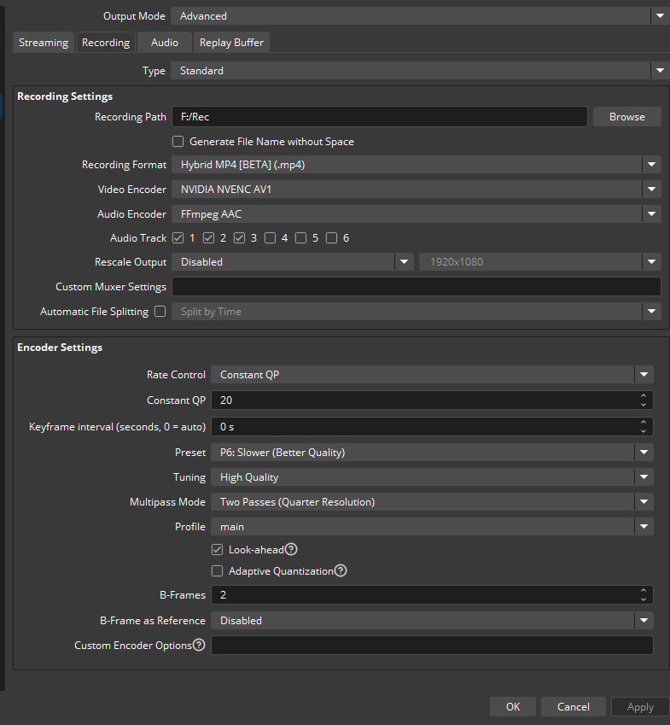This screenshot has width=670, height=725.
Task: Open Recording Format dropdown
Action: tap(417, 165)
